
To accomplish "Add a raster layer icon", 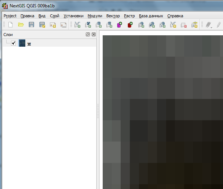I will coord(88,25).
